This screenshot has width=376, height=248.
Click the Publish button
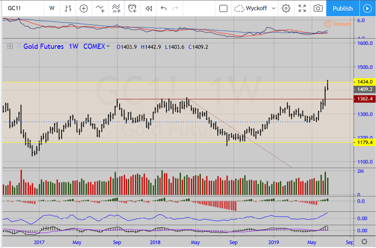point(342,8)
